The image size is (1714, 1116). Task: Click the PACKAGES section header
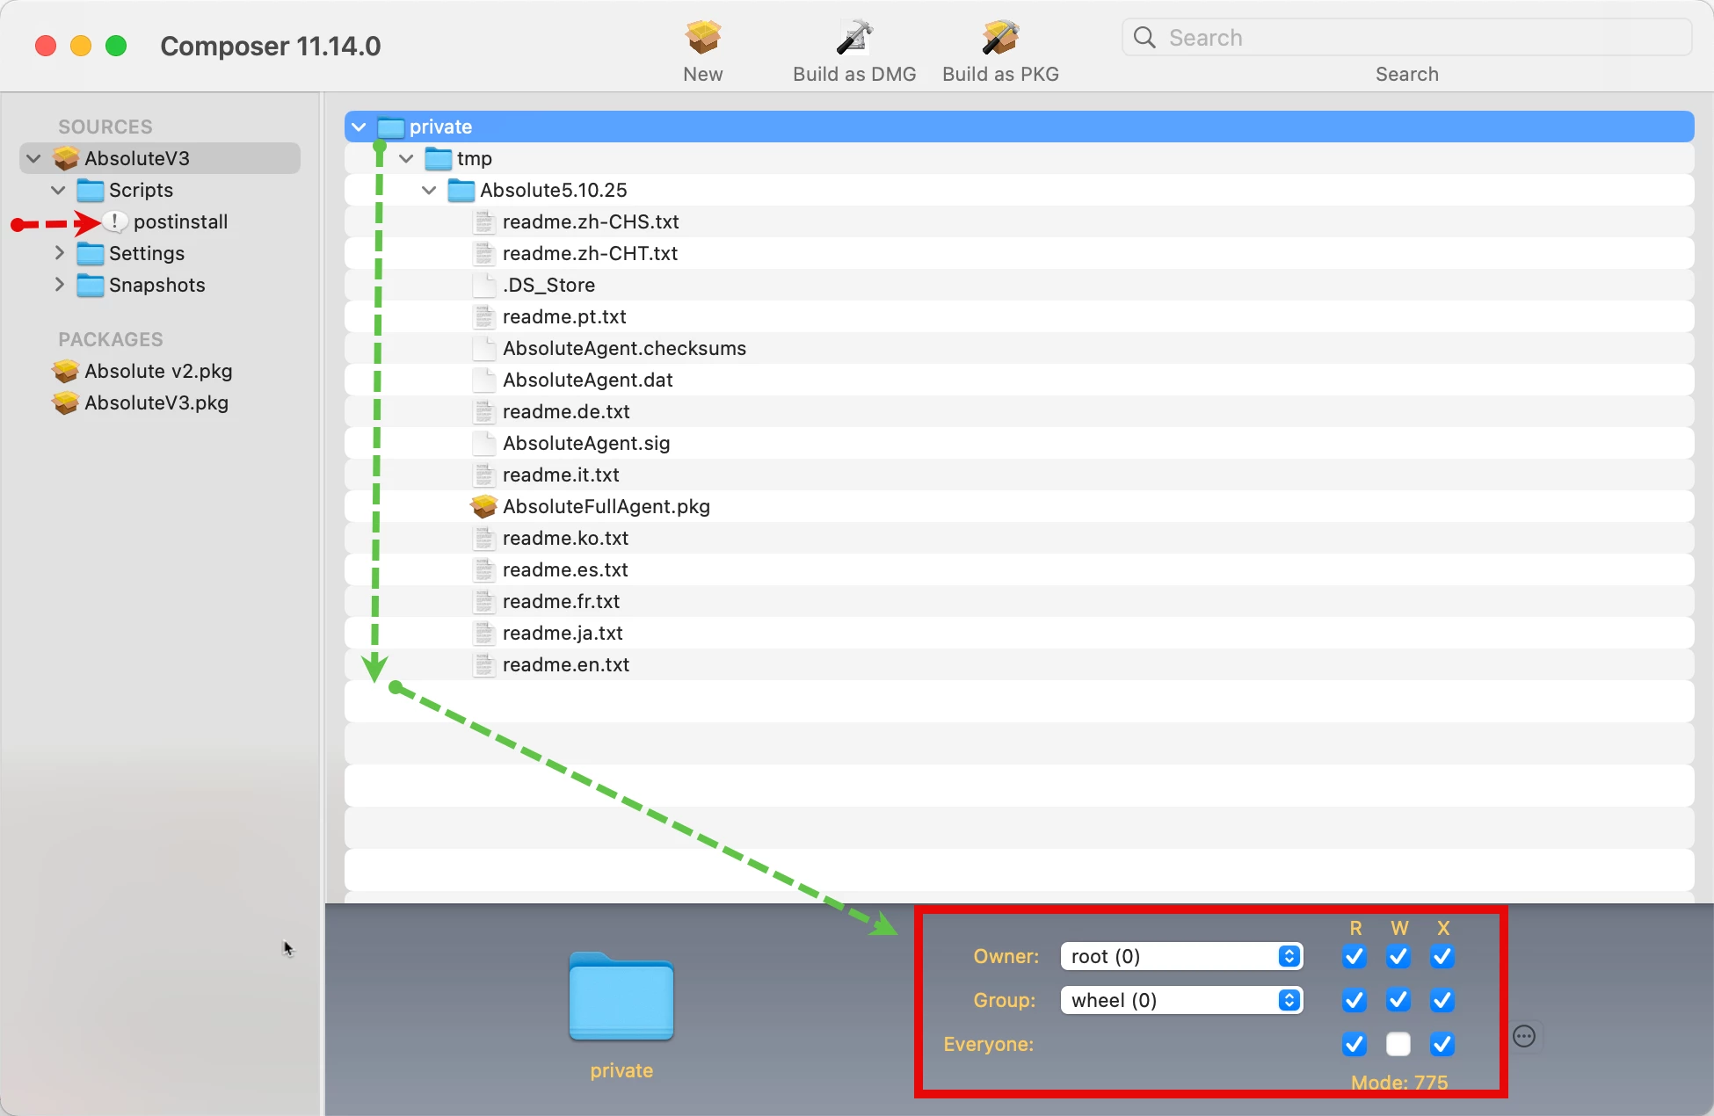coord(111,339)
